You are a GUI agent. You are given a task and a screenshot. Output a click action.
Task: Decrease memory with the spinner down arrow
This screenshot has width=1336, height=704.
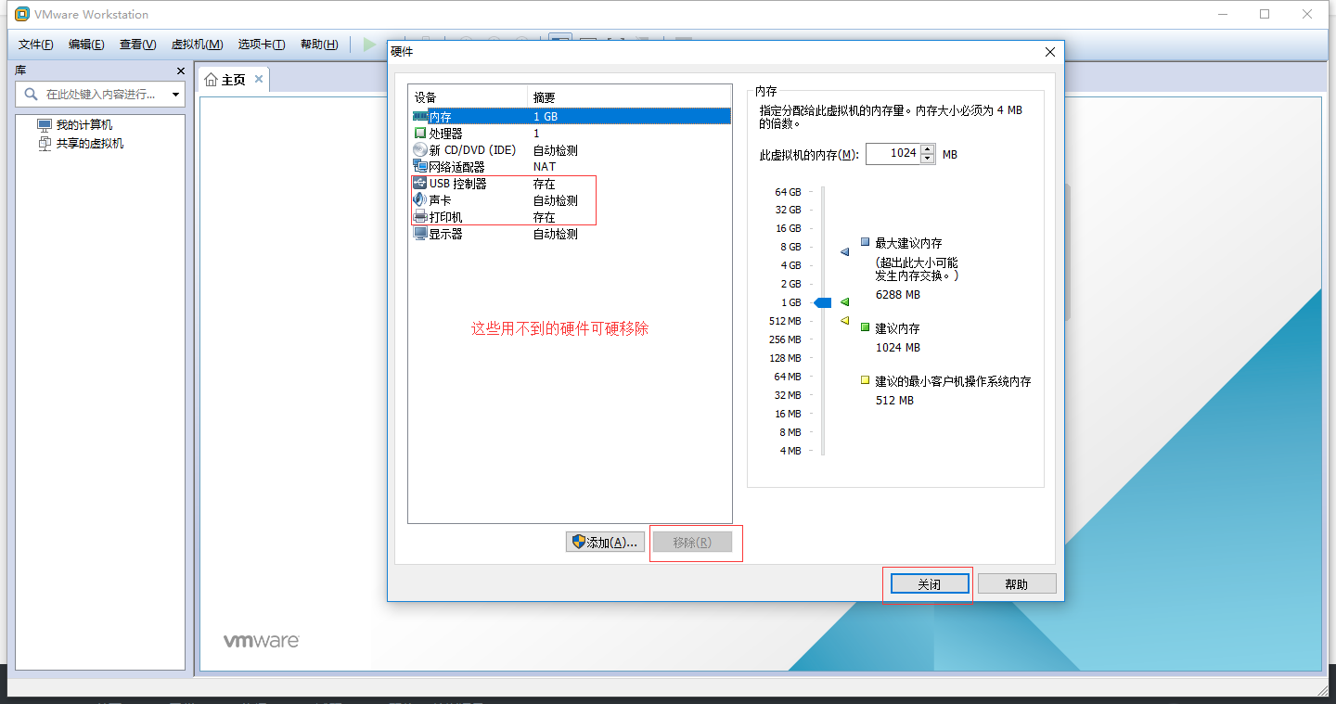click(x=928, y=159)
